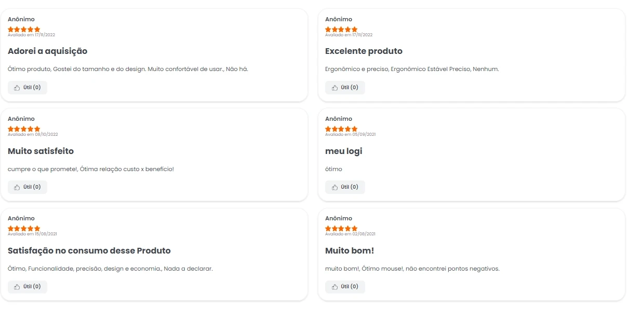Click the date "Avaliado em 08/10/2022"

coord(33,134)
